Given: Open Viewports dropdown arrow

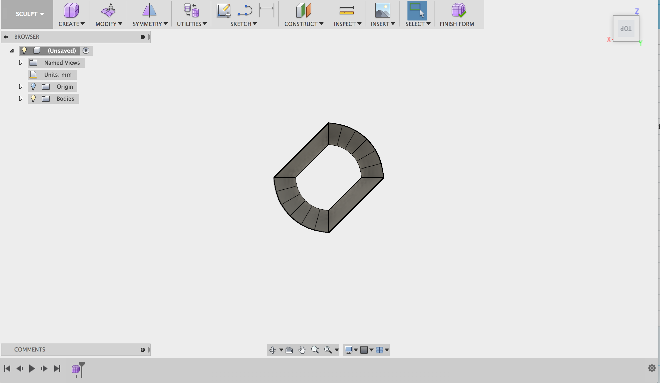Looking at the screenshot, I should coord(387,350).
